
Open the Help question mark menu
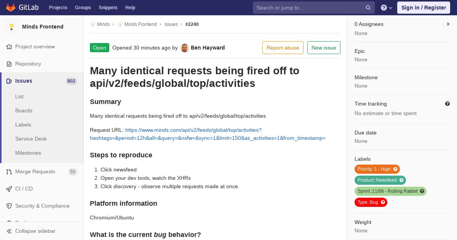click(x=387, y=8)
